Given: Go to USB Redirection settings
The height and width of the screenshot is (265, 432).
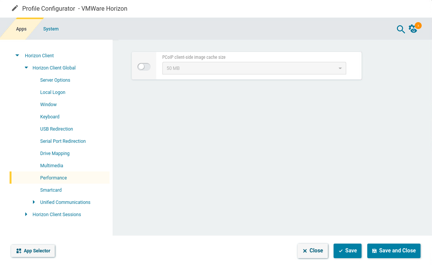Looking at the screenshot, I should 56,129.
